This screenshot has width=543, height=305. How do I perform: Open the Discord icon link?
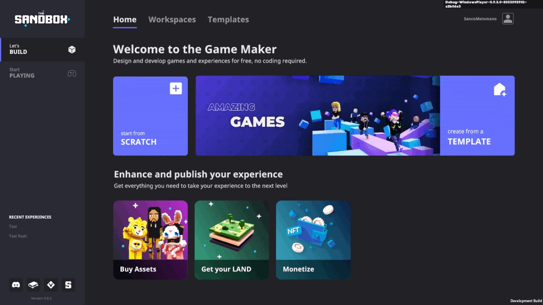click(16, 285)
